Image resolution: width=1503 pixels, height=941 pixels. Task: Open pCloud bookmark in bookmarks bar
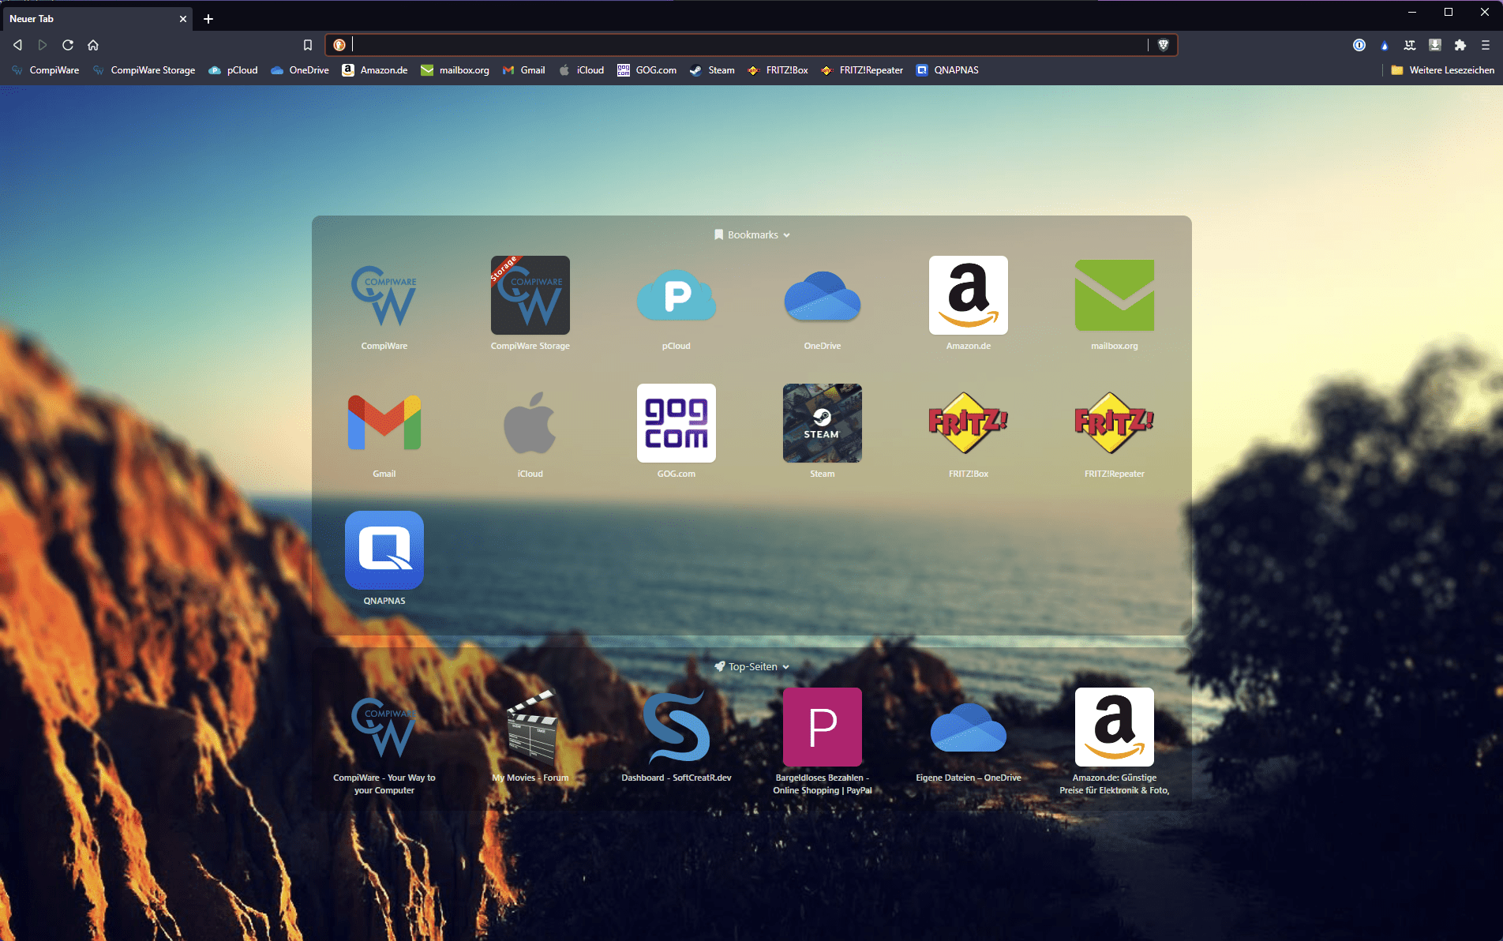233,70
